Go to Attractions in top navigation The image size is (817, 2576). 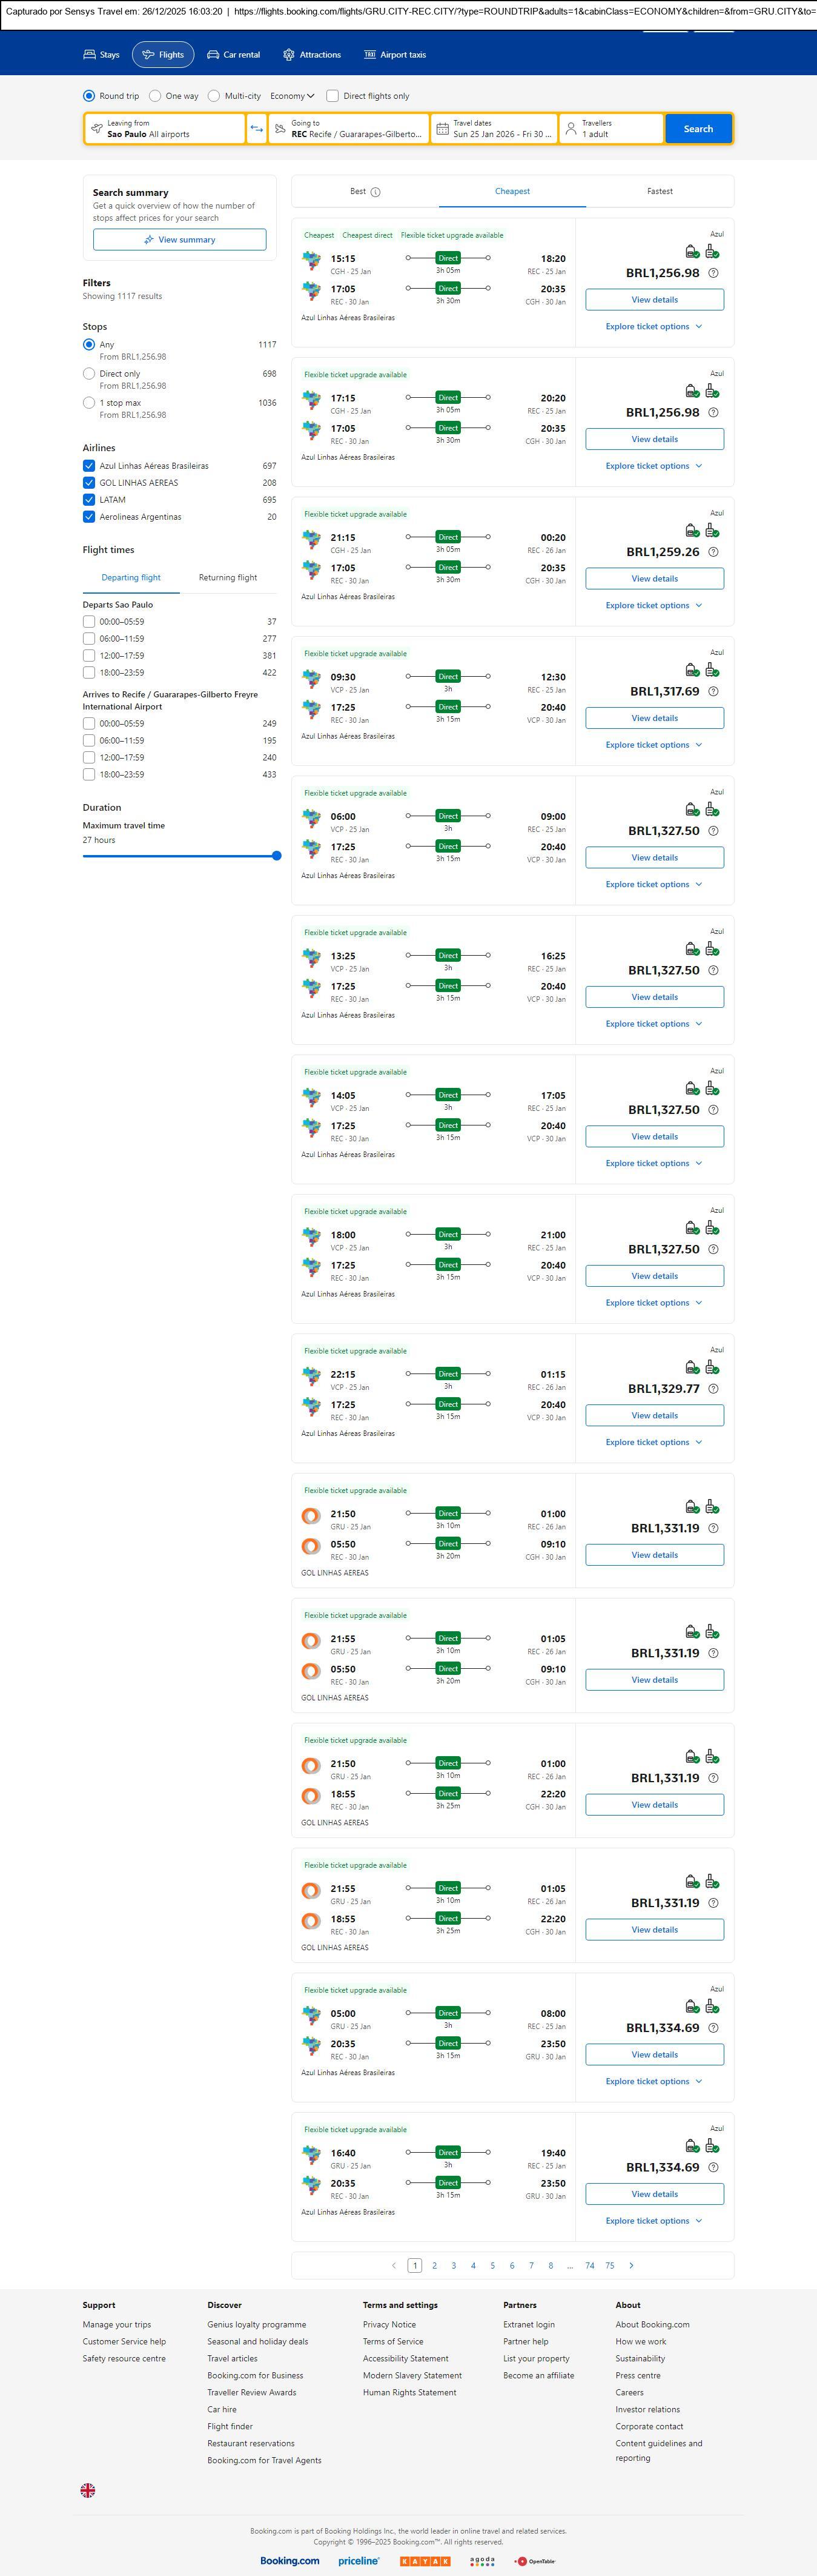pyautogui.click(x=312, y=55)
